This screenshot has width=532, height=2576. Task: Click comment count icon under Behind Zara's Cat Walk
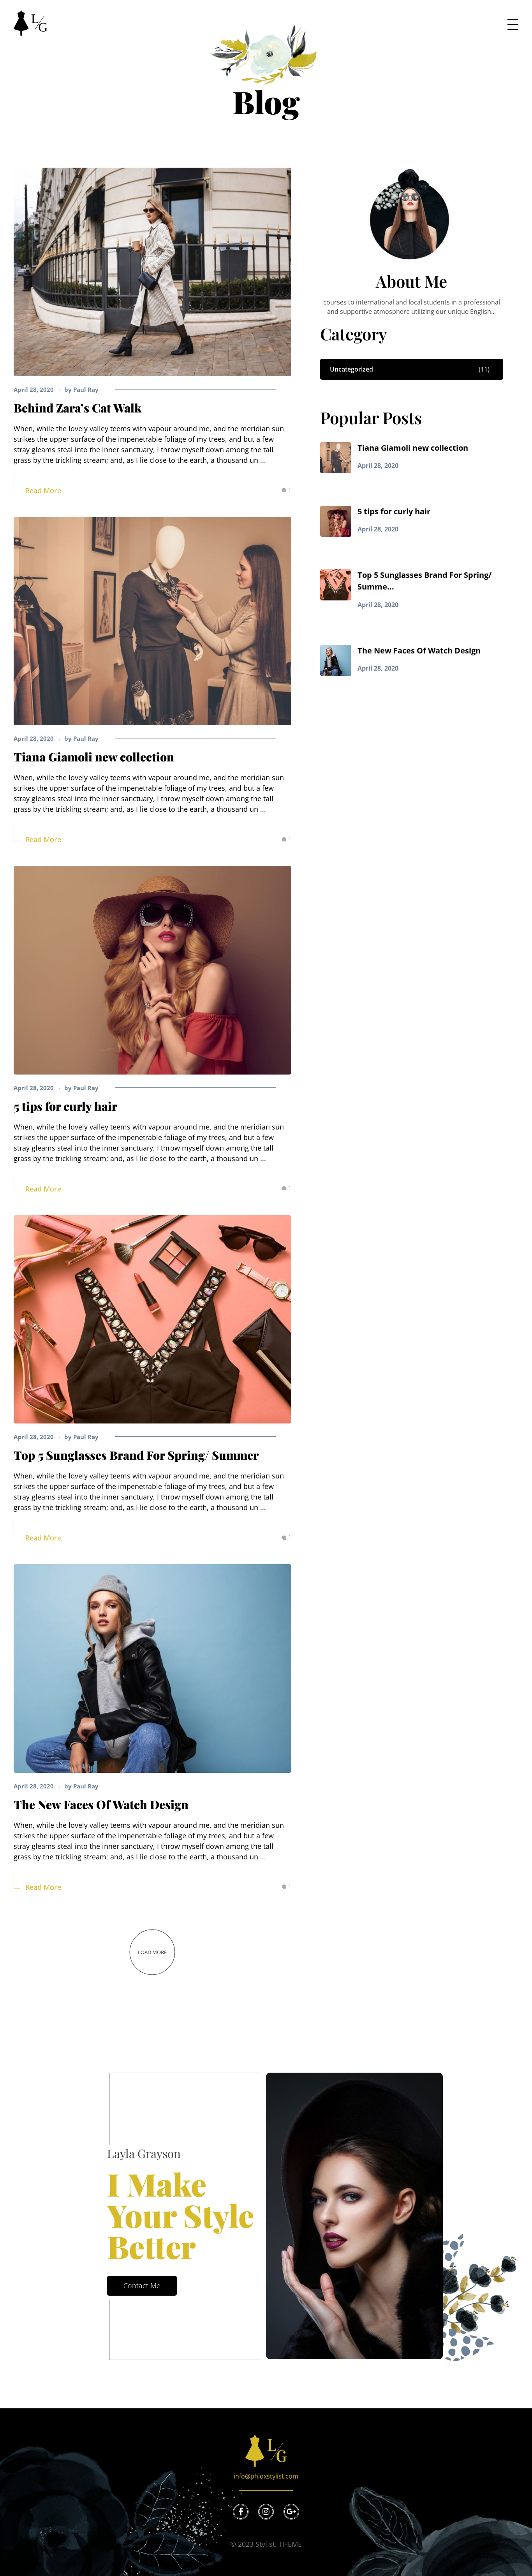285,490
